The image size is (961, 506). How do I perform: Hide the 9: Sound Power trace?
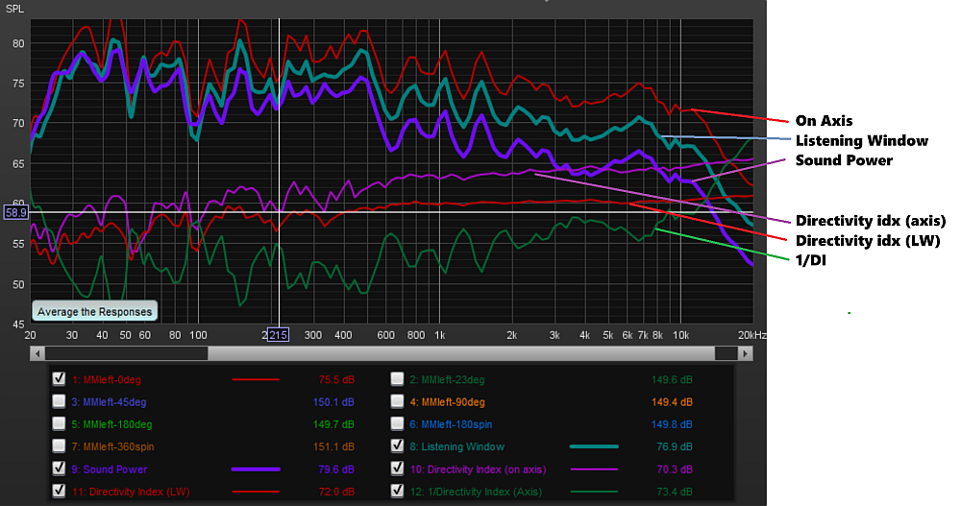point(60,470)
